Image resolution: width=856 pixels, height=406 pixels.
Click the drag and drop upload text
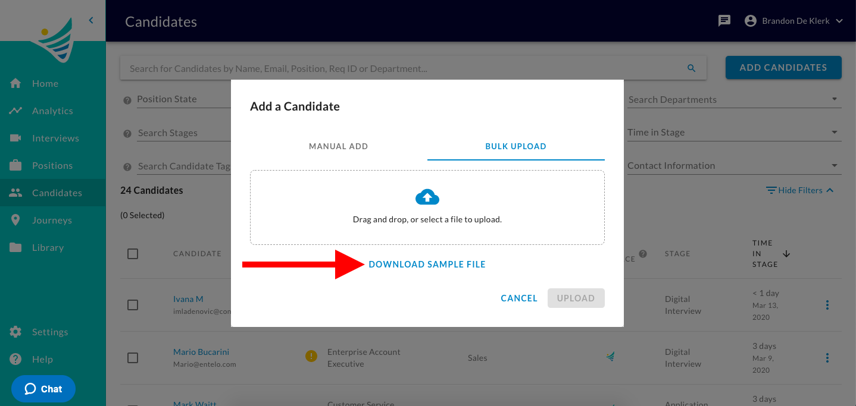(x=427, y=219)
